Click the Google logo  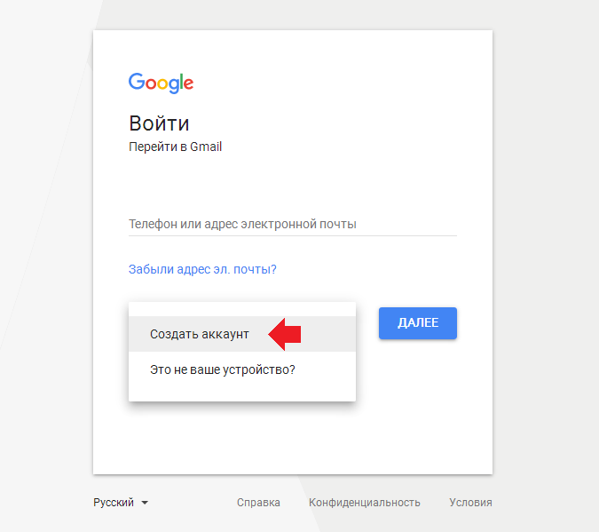pyautogui.click(x=161, y=83)
